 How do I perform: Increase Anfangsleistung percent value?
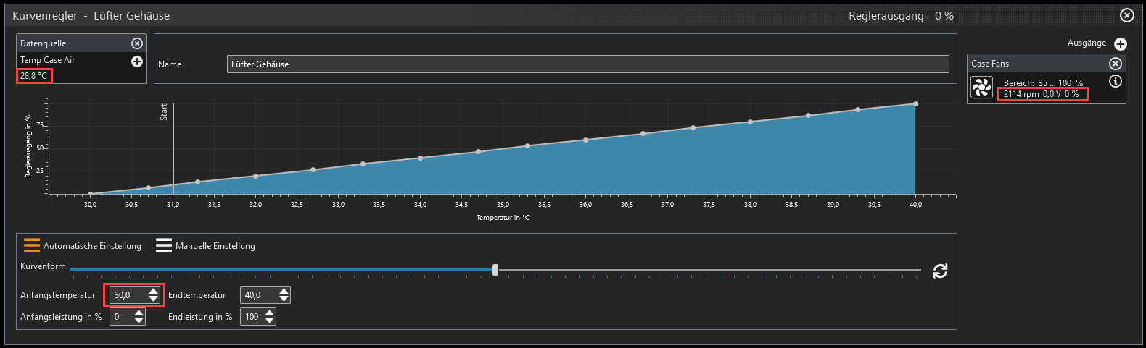[139, 313]
